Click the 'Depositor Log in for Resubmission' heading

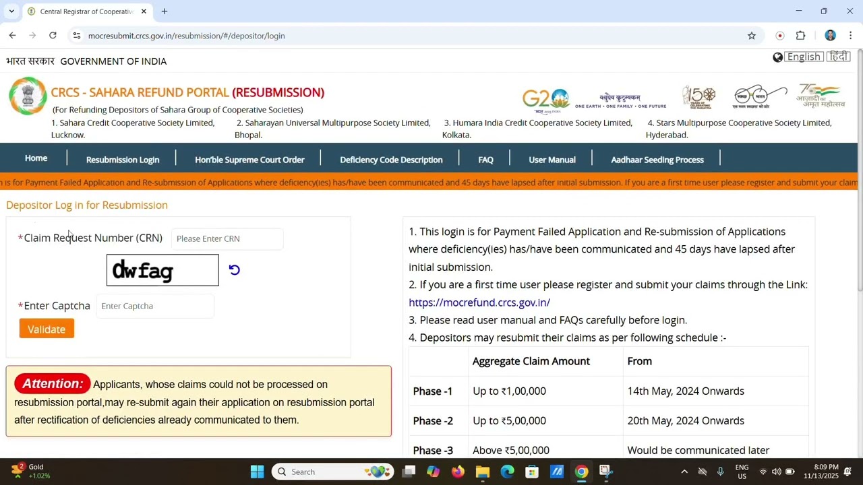coord(87,205)
